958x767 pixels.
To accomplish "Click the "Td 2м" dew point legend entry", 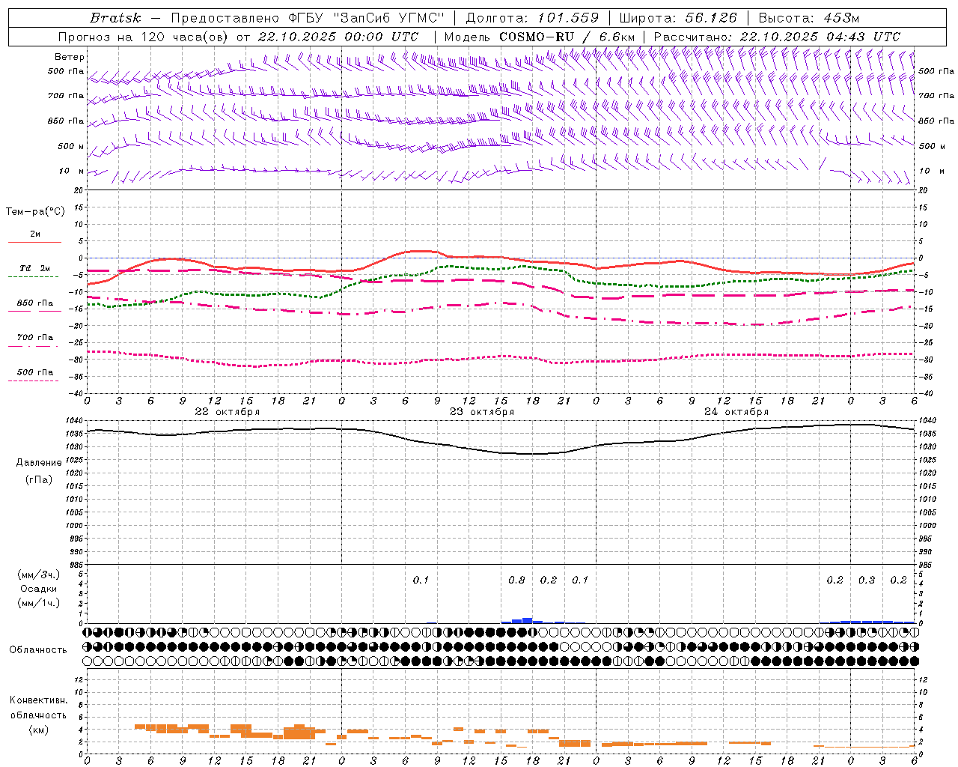I will pos(35,268).
